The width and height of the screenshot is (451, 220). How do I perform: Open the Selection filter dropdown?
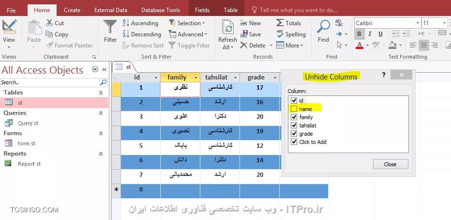(187, 23)
